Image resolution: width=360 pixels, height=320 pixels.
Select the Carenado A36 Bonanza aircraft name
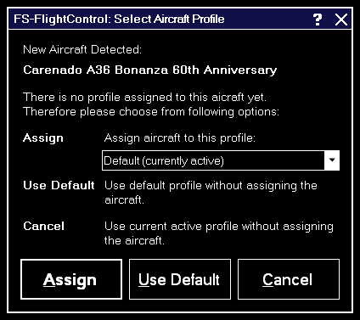[150, 70]
